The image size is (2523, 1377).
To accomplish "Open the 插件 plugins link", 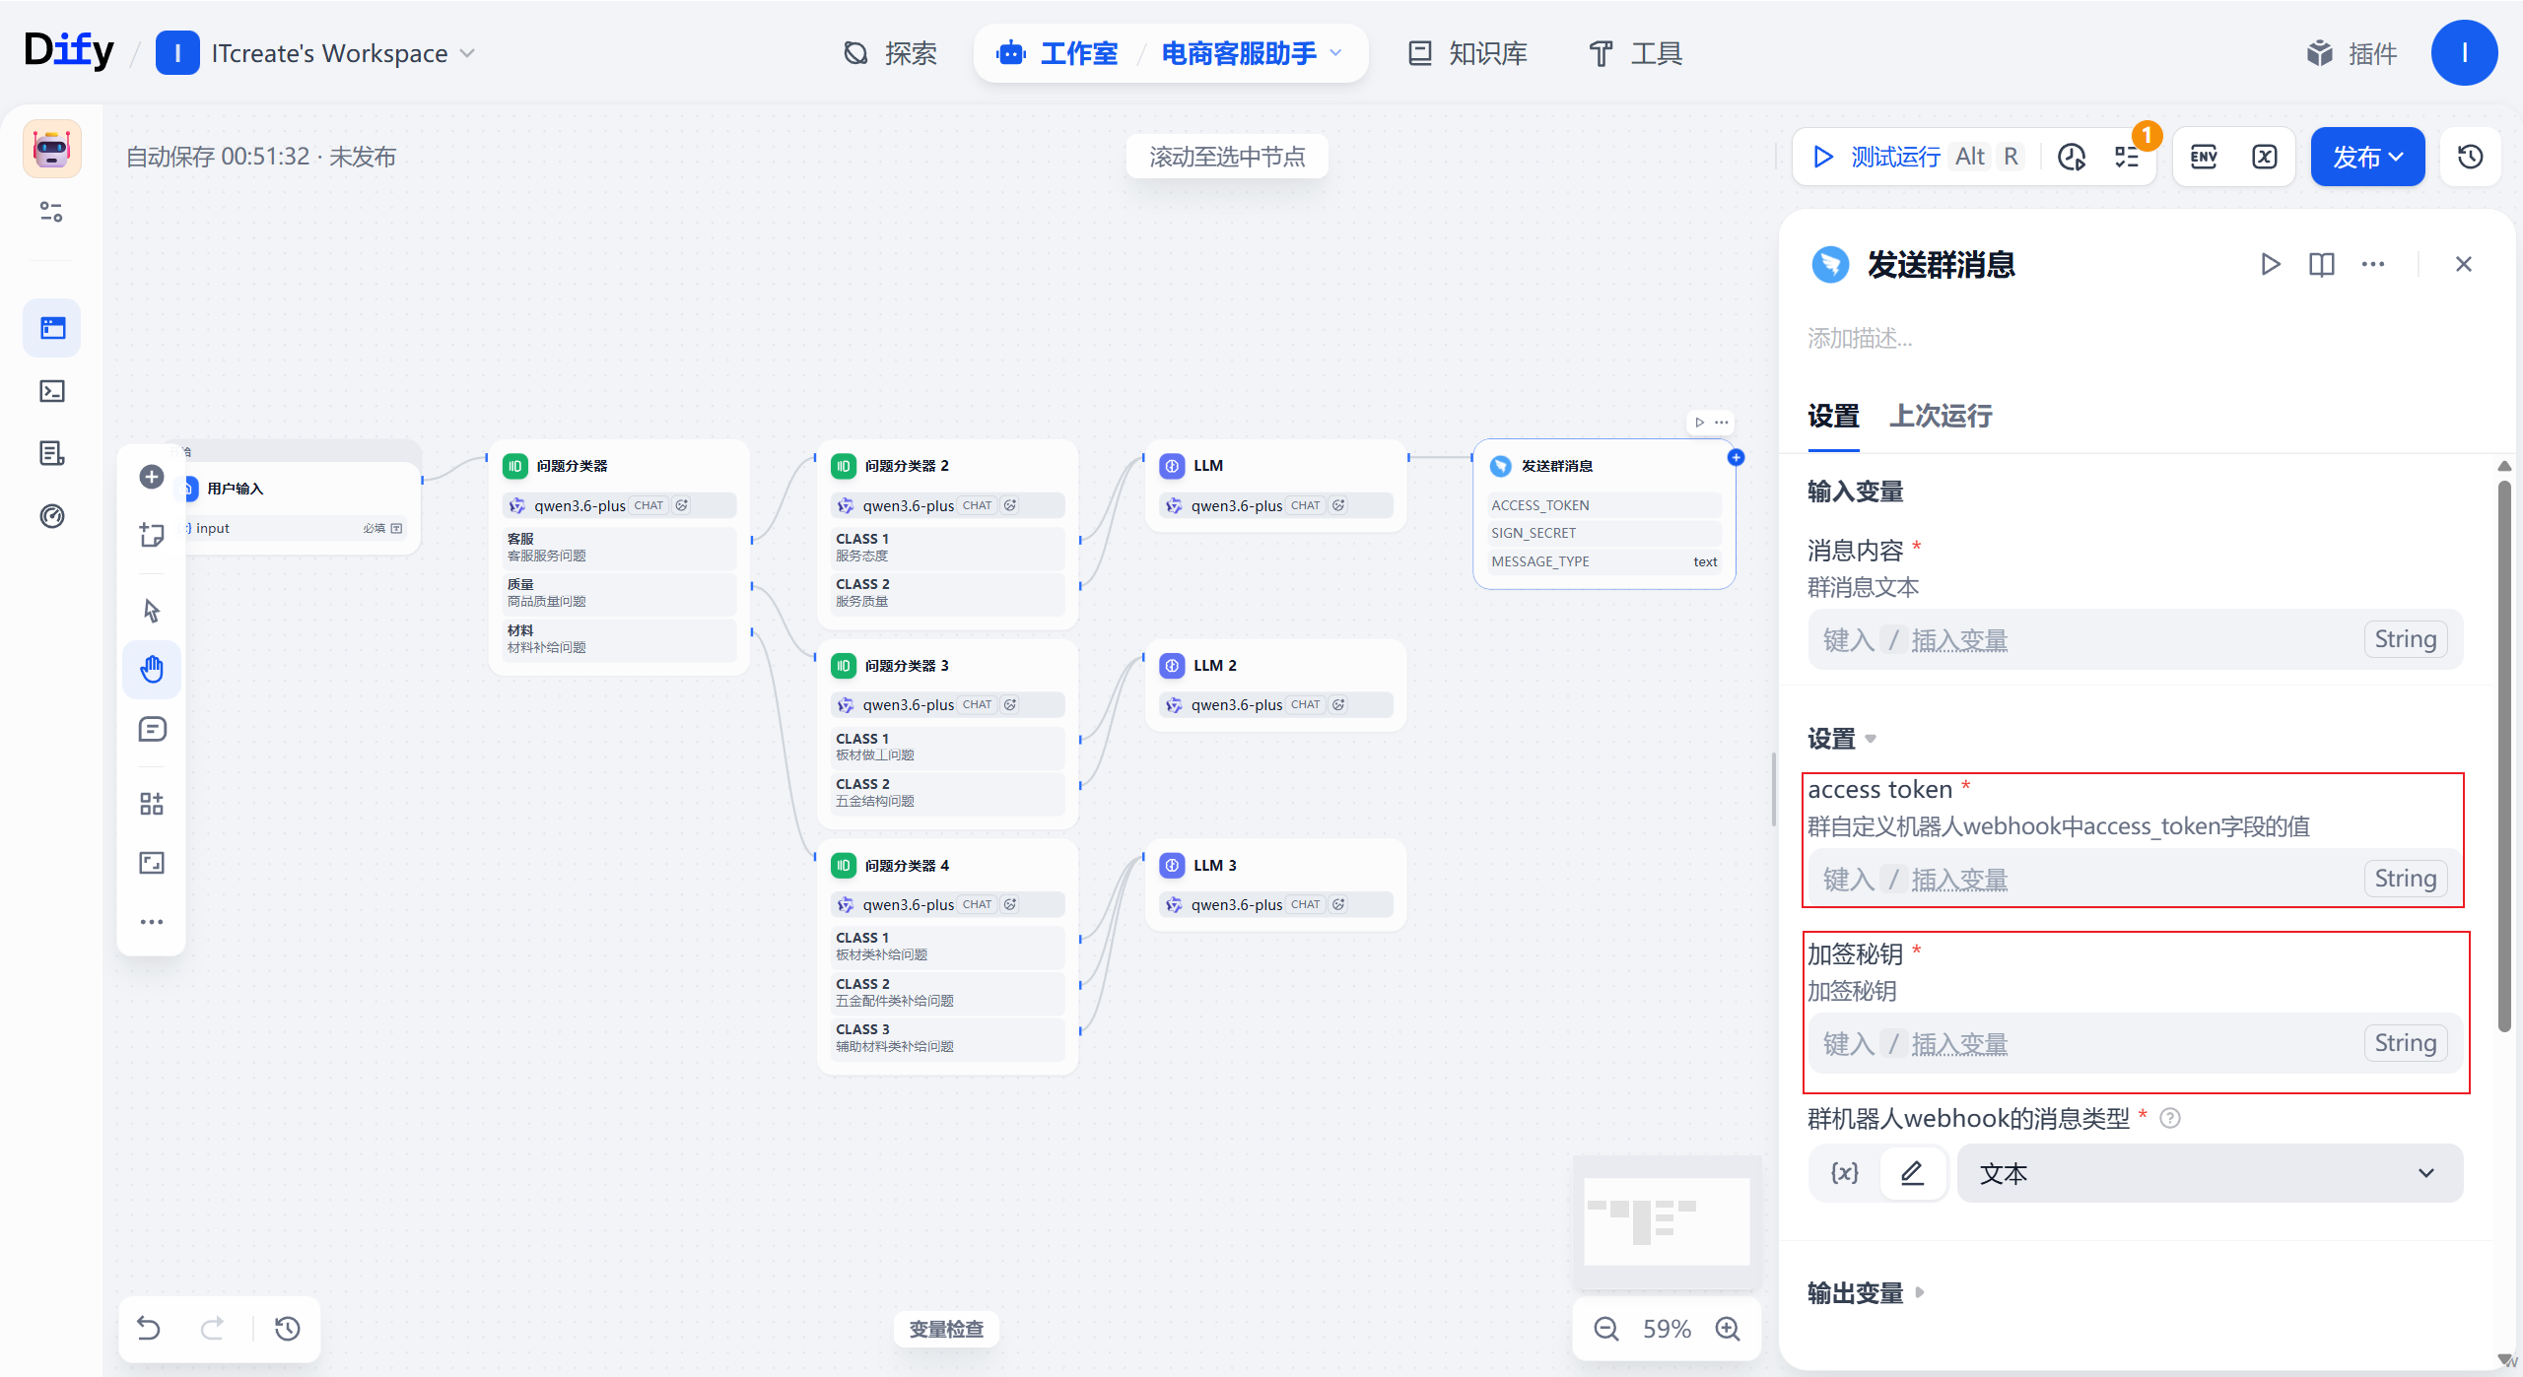I will pos(2351,53).
